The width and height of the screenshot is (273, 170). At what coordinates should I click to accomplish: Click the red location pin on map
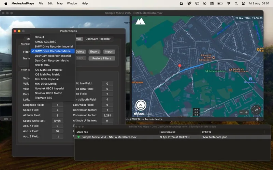[180, 66]
